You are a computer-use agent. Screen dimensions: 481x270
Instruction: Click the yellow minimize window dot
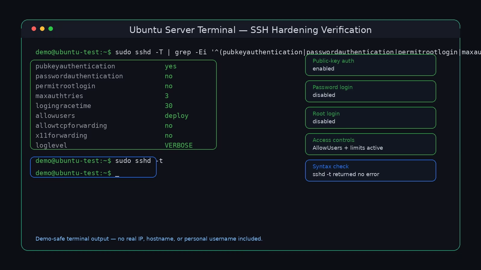click(x=42, y=29)
